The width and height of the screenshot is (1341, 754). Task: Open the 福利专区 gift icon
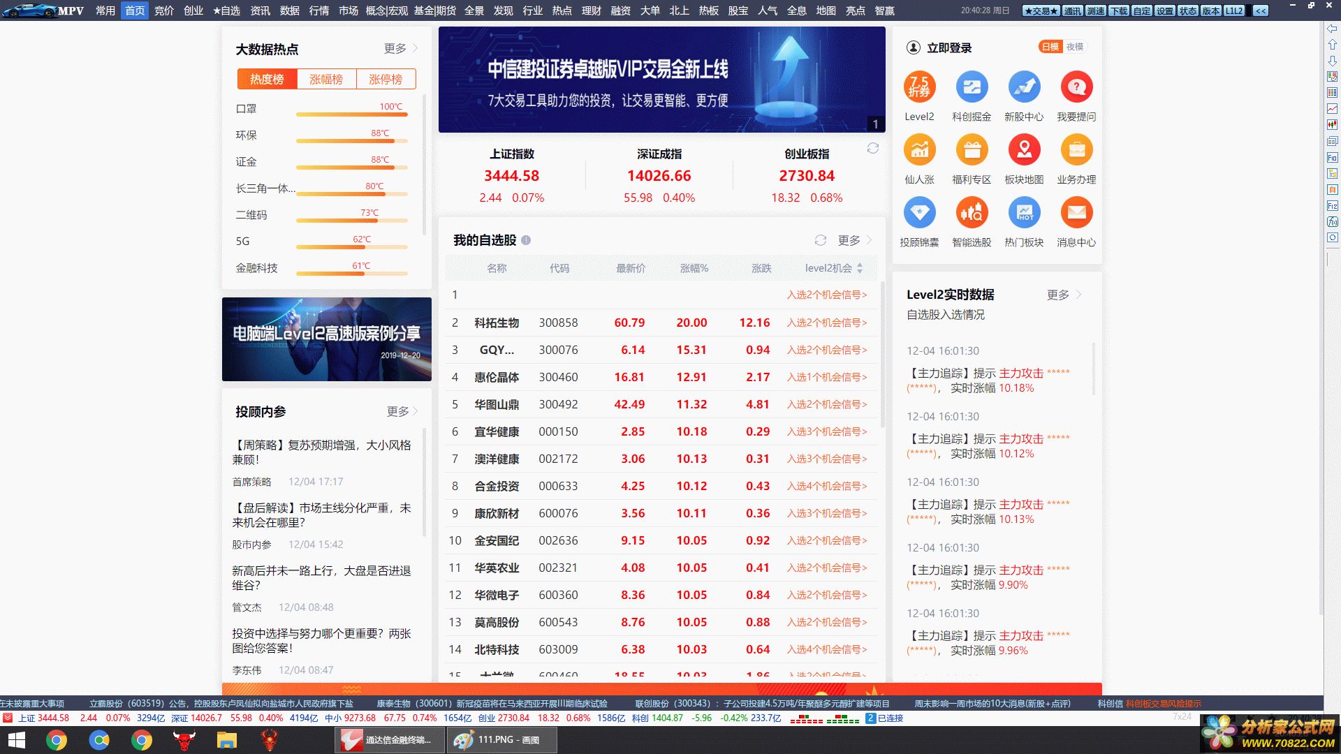(x=972, y=150)
